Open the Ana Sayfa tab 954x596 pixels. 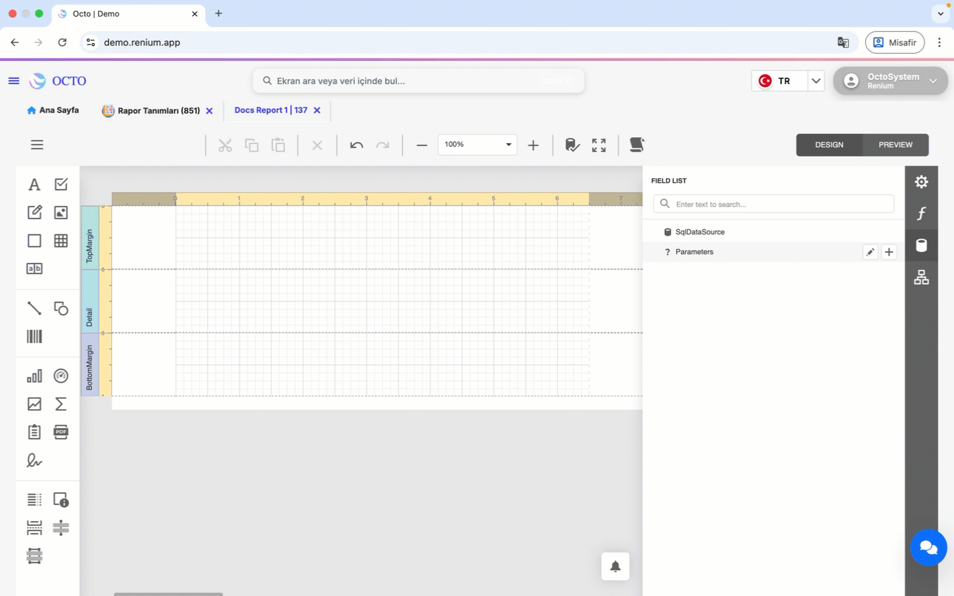click(53, 110)
